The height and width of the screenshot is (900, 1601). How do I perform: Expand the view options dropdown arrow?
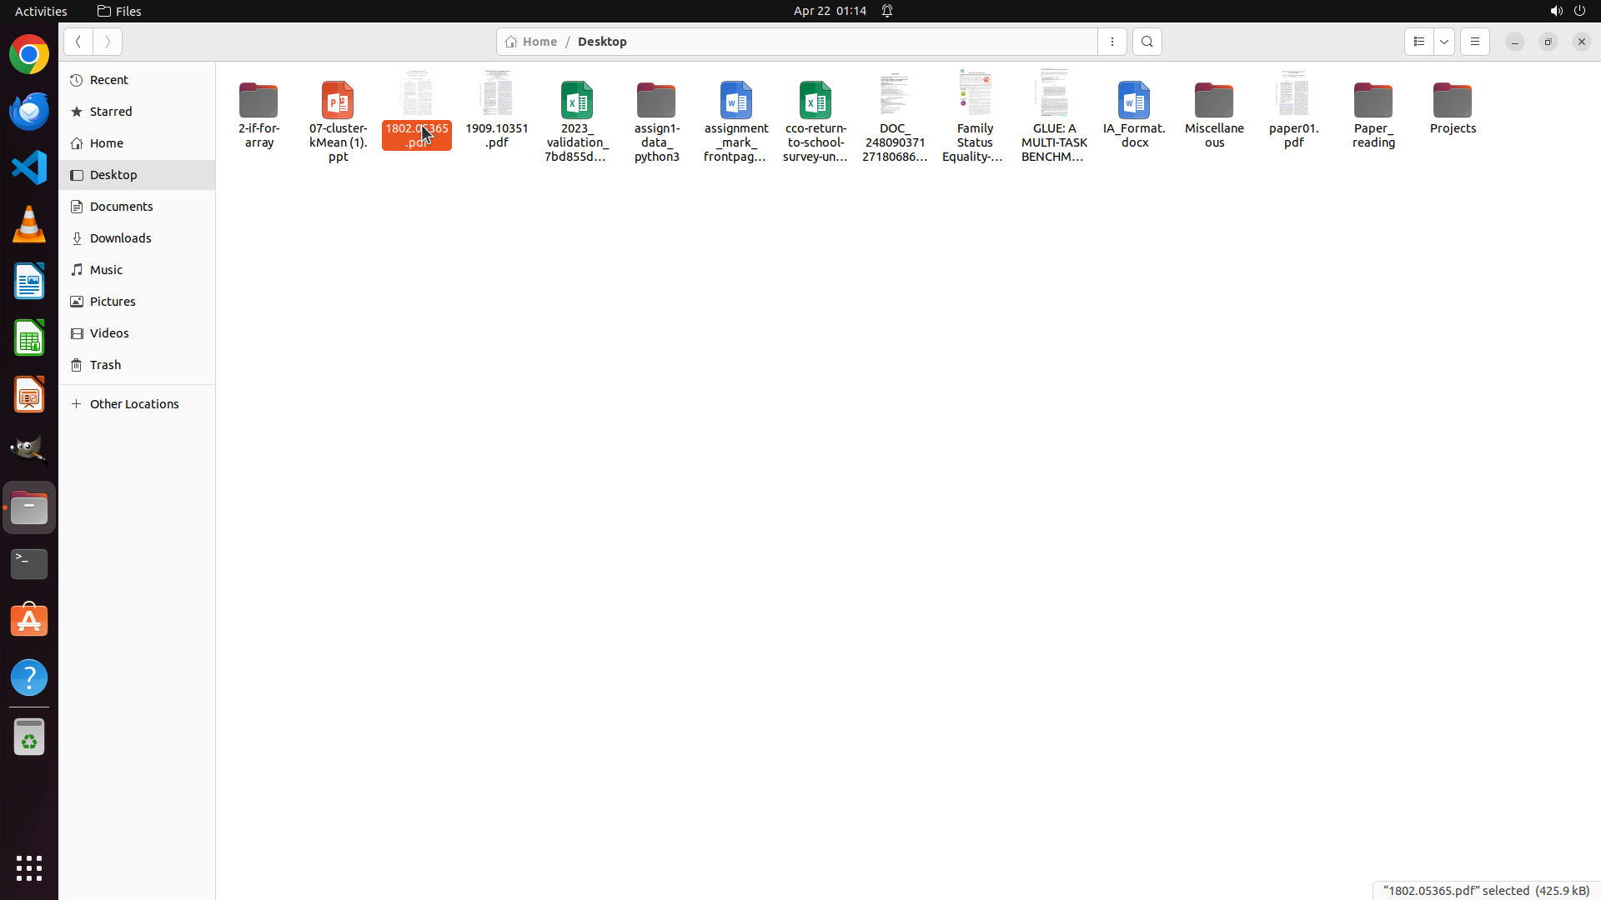click(1444, 42)
